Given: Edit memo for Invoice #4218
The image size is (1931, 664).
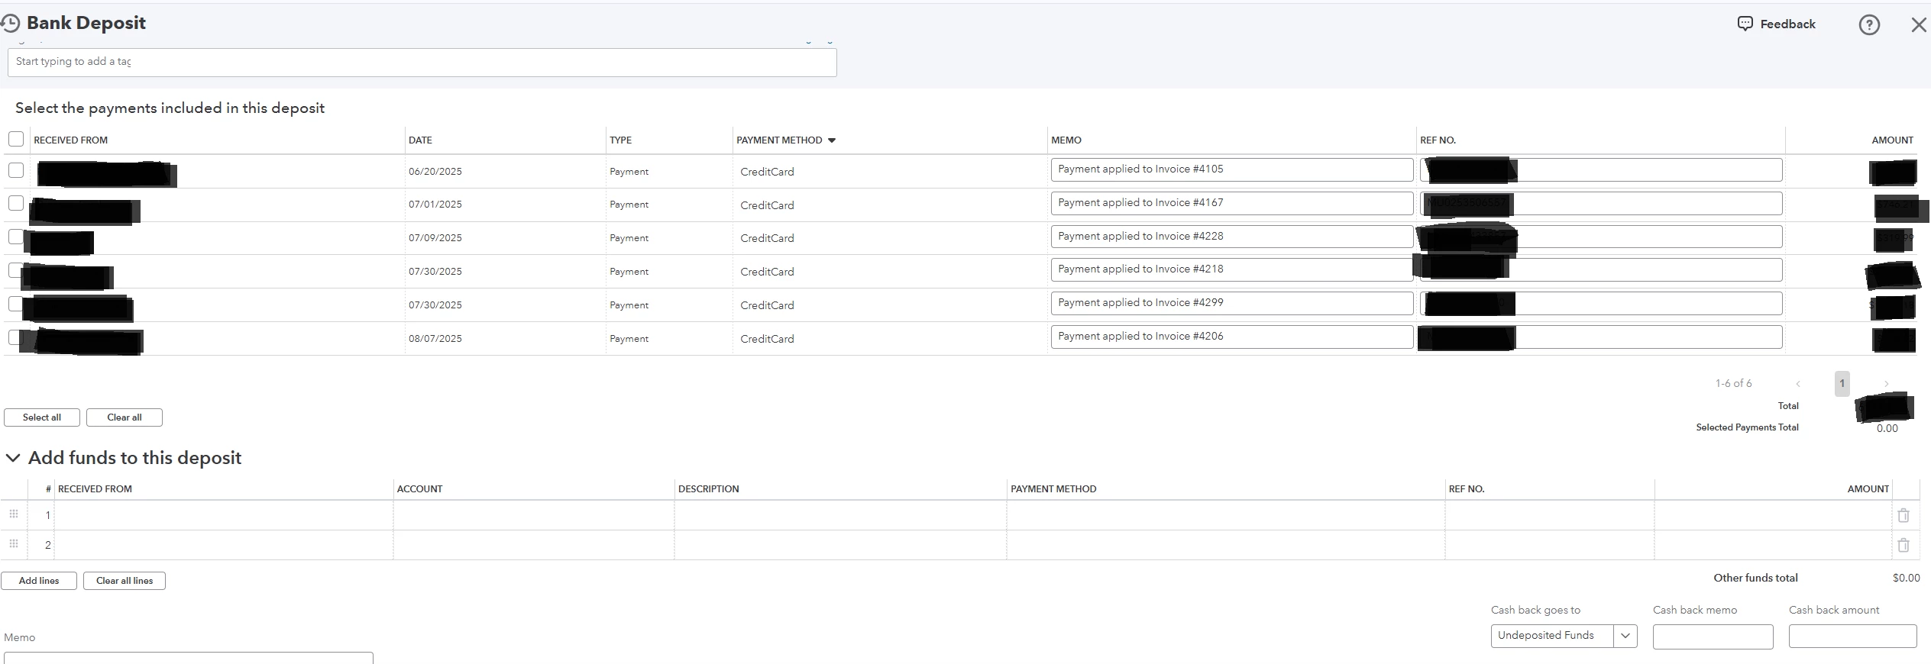Looking at the screenshot, I should coord(1232,269).
